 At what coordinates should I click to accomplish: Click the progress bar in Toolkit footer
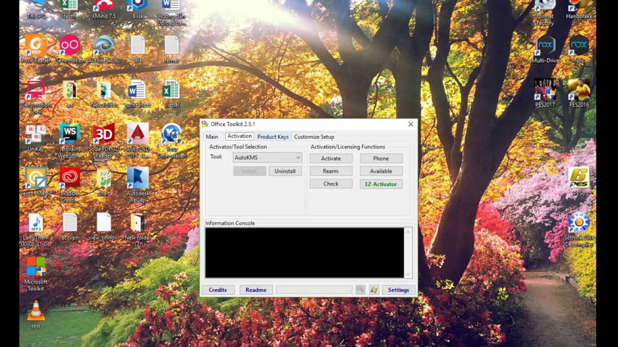pos(314,290)
